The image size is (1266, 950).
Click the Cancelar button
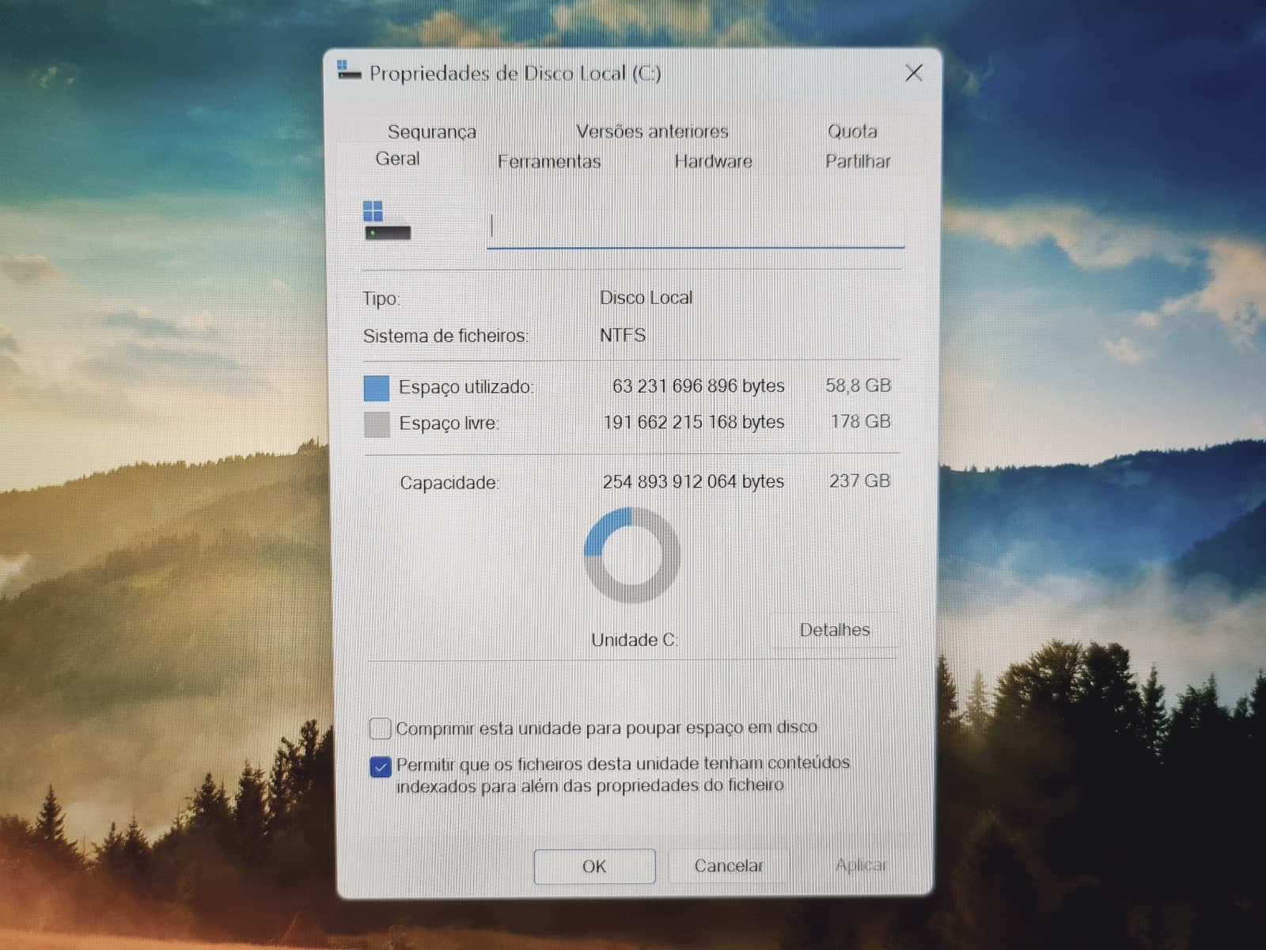(x=729, y=866)
